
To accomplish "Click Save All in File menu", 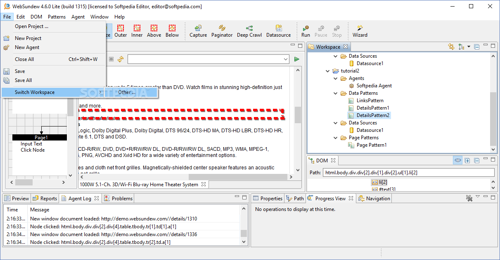I will [54, 80].
